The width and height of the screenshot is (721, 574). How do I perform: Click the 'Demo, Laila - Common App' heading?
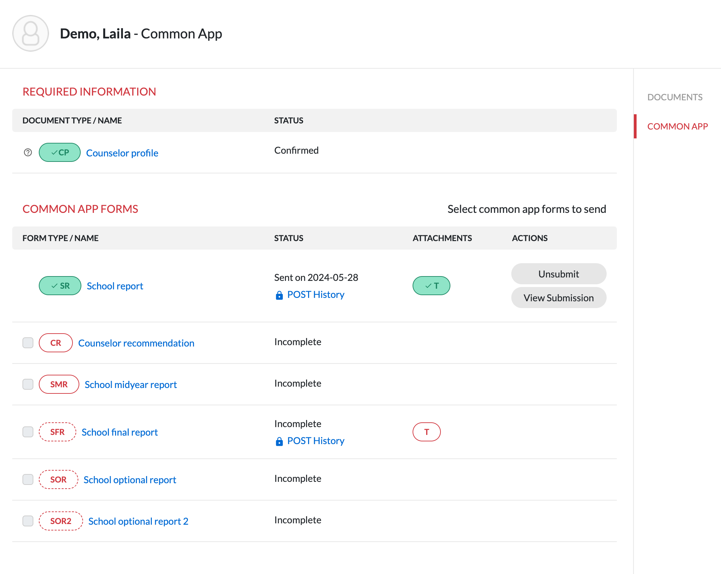pos(141,34)
